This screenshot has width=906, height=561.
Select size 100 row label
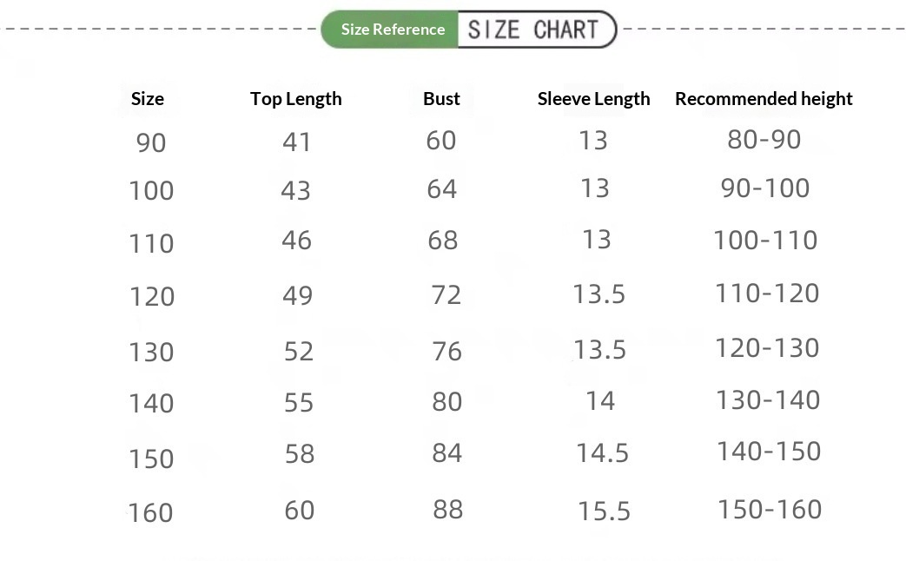coord(151,191)
